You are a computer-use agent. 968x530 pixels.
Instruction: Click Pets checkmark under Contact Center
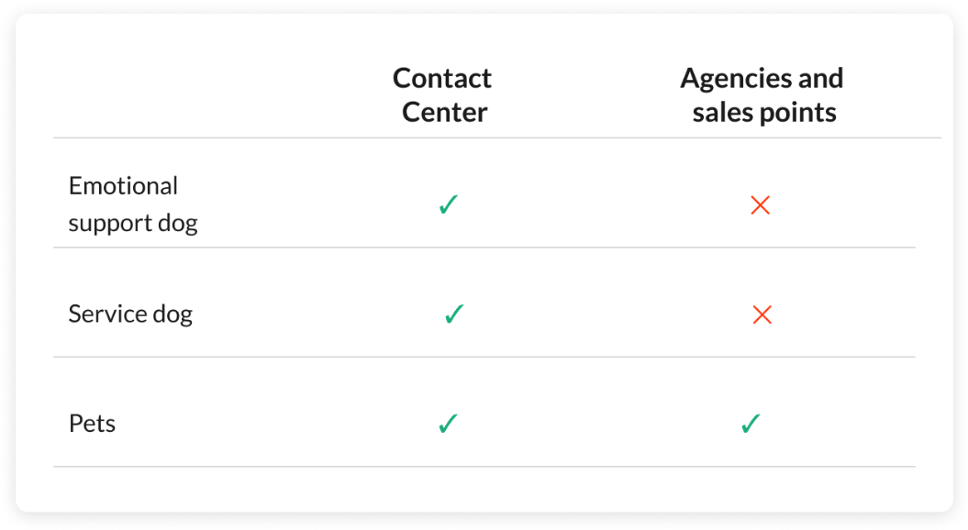[x=448, y=424]
